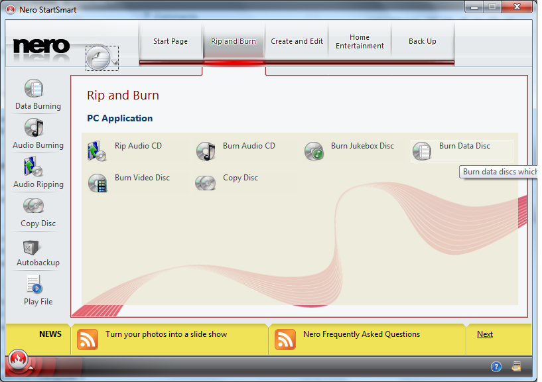Switch to the Start Page tab

[170, 41]
